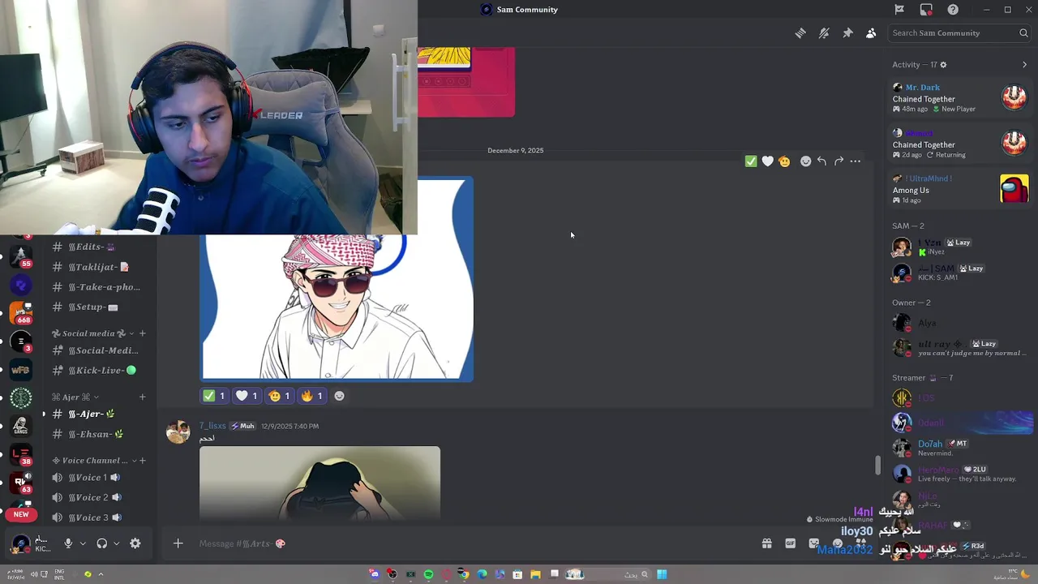This screenshot has width=1038, height=584.
Task: Open sticker picker icon
Action: tap(813, 543)
